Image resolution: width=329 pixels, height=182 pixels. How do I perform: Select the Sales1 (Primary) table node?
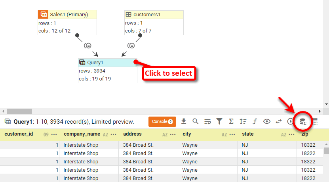coord(67,15)
